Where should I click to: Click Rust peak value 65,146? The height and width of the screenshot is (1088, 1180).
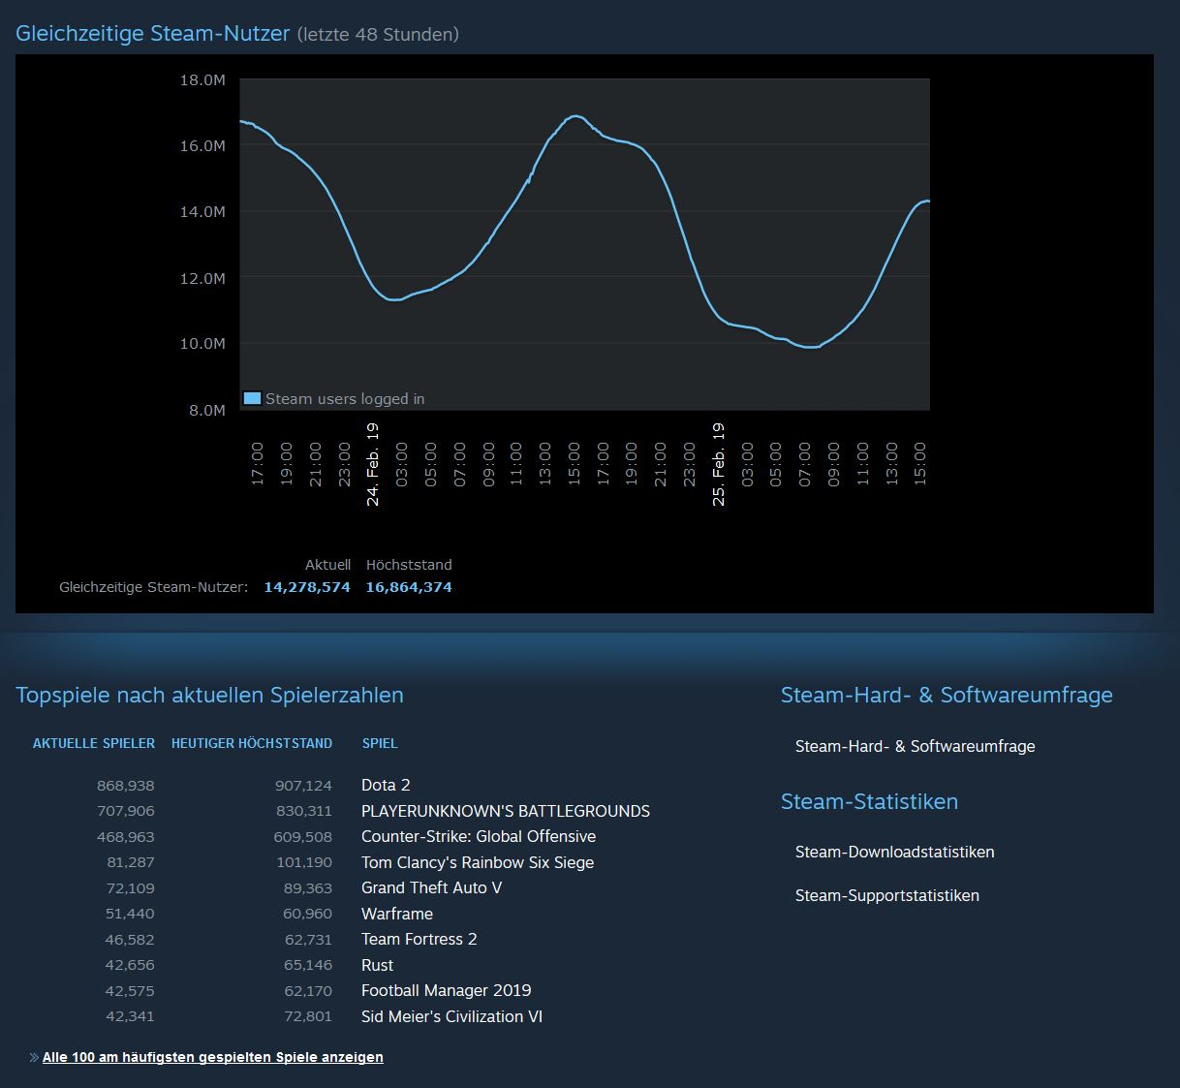click(x=308, y=965)
